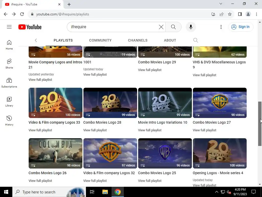Open the 20th Century Fox 100 videos thumbnail
The image size is (262, 197).
pos(56,103)
